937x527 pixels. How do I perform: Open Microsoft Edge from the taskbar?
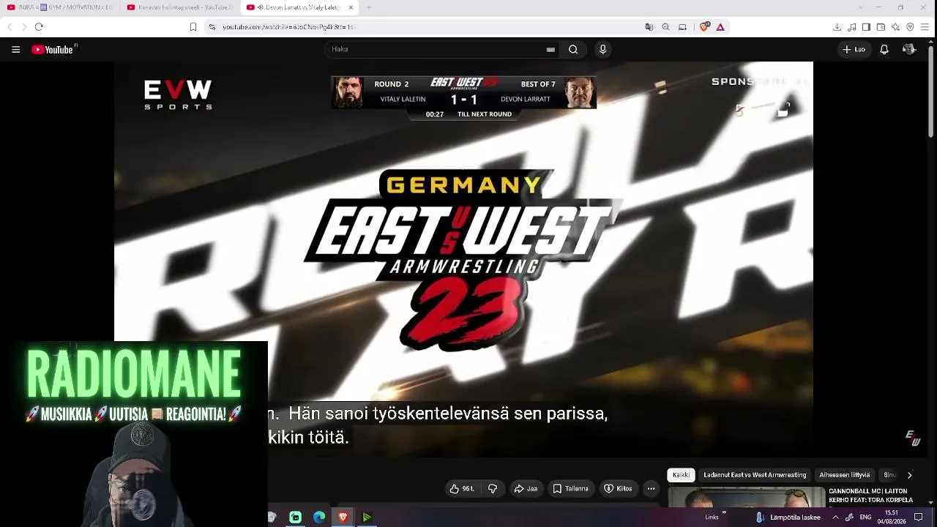click(x=319, y=517)
